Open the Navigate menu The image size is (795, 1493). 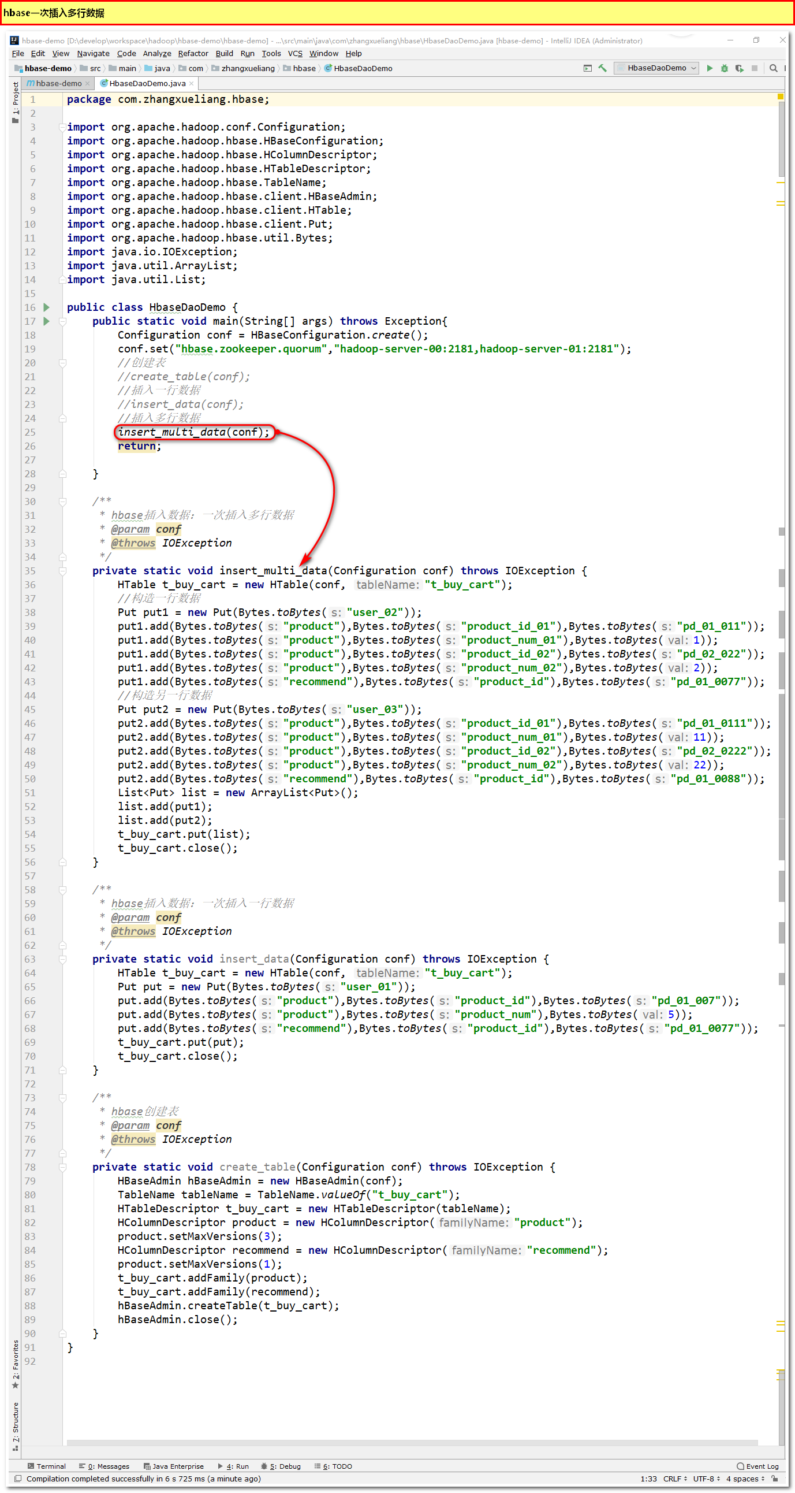[x=93, y=53]
